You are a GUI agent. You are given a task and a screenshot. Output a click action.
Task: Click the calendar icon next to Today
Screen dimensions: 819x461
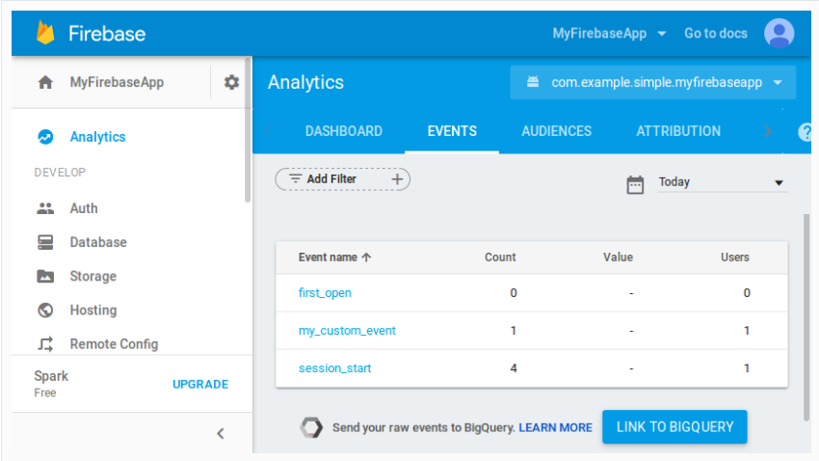(635, 184)
